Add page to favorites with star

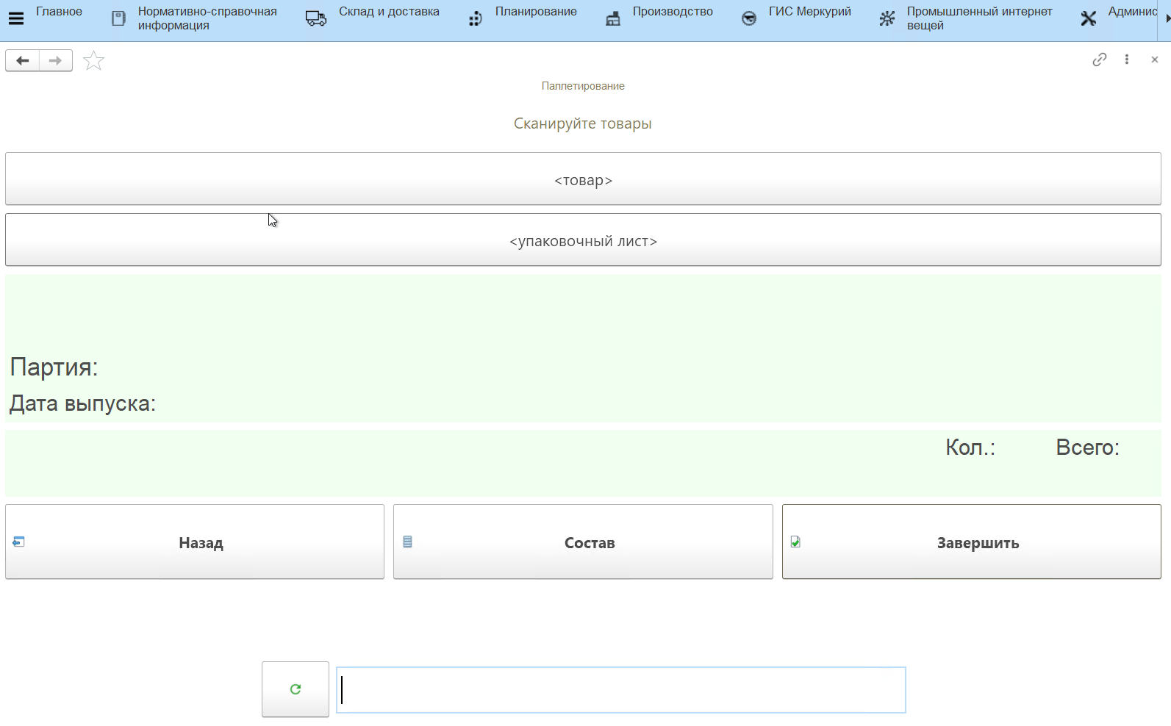point(93,61)
